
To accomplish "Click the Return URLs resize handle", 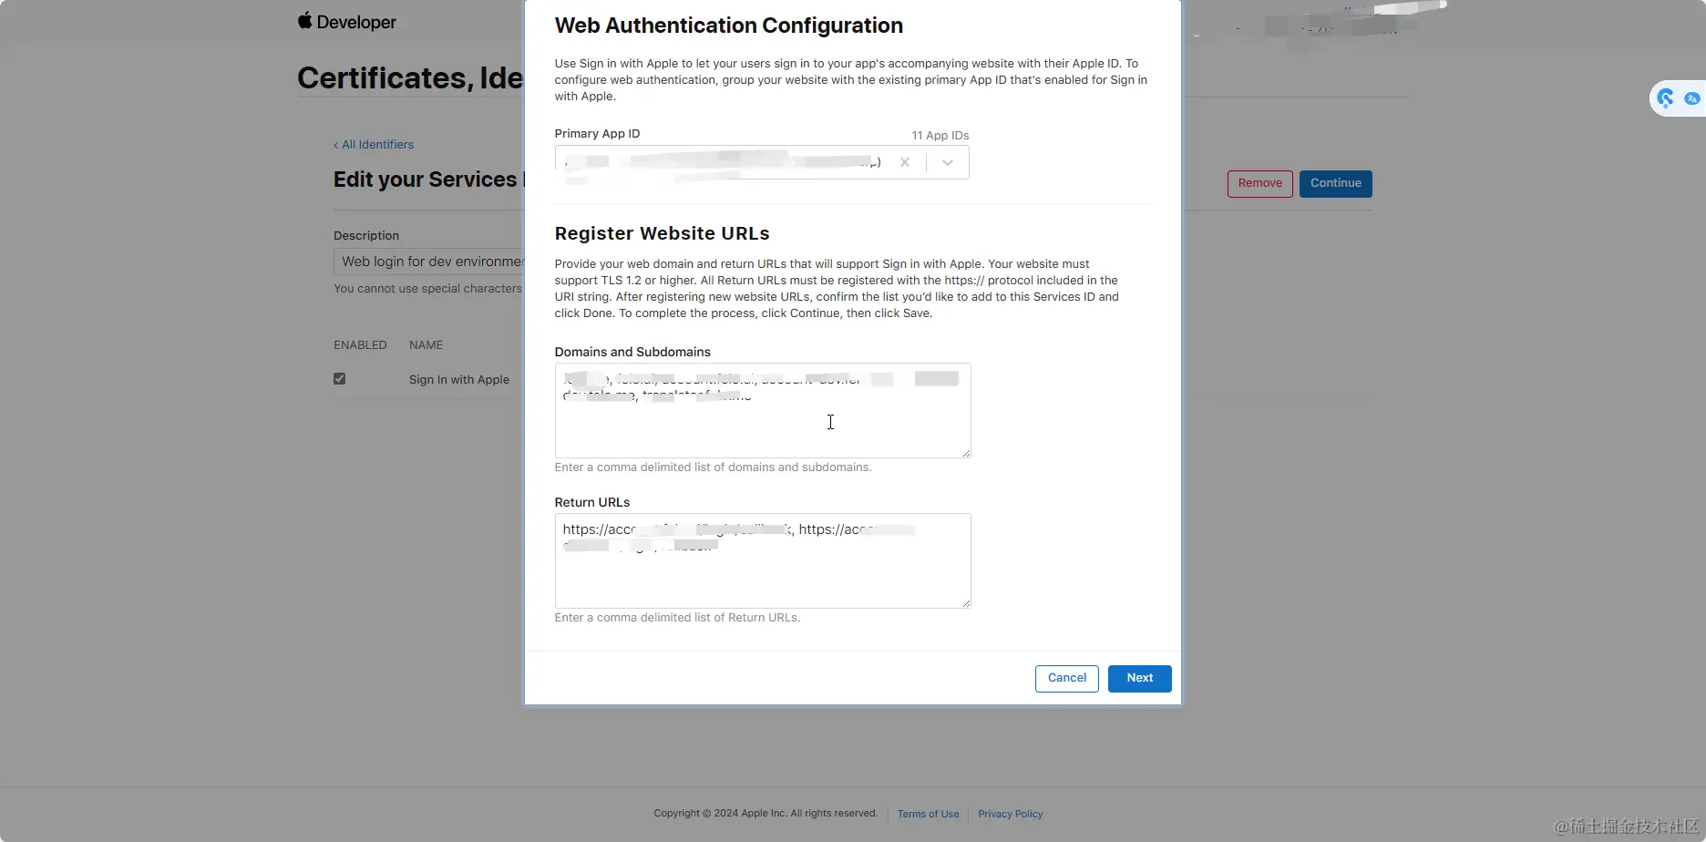I will [x=965, y=602].
